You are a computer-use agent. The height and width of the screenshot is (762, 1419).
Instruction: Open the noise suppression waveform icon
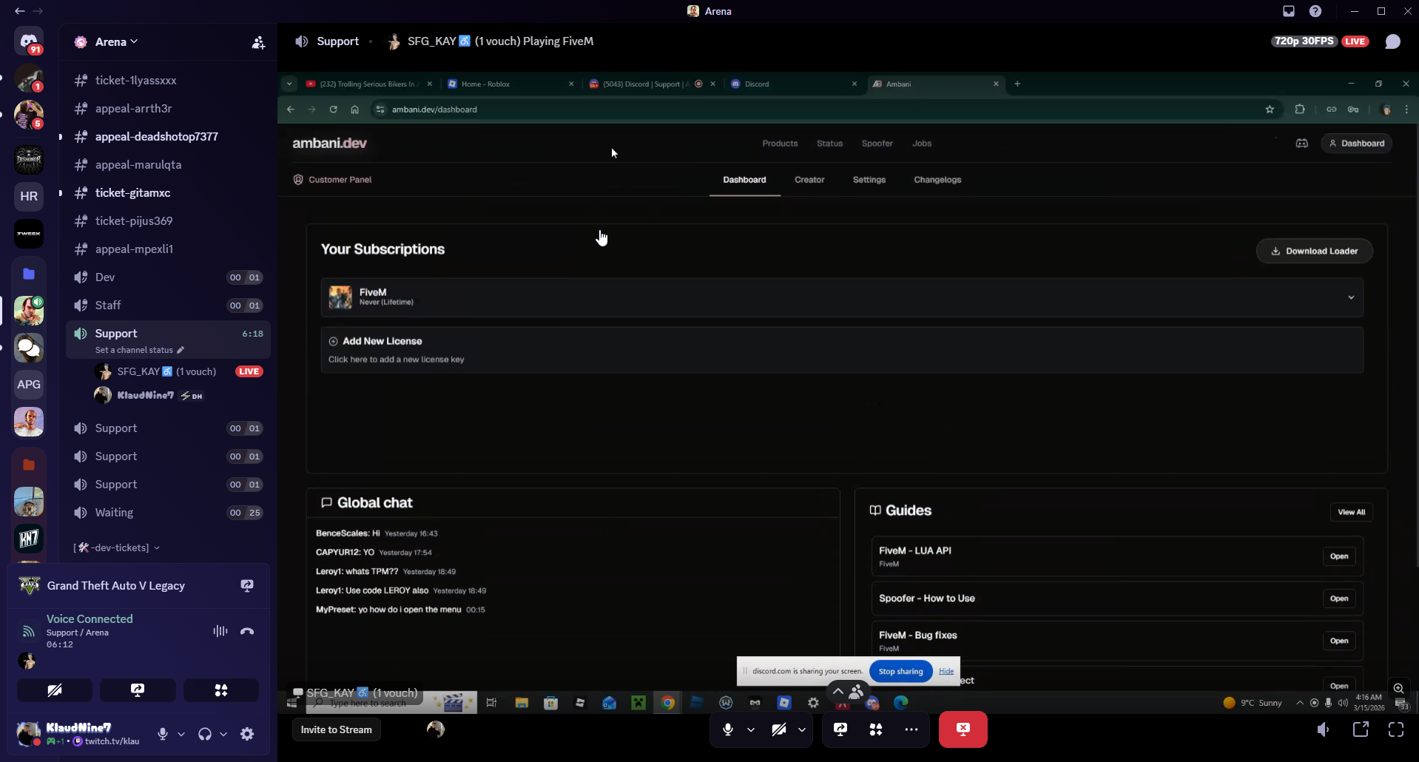220,631
